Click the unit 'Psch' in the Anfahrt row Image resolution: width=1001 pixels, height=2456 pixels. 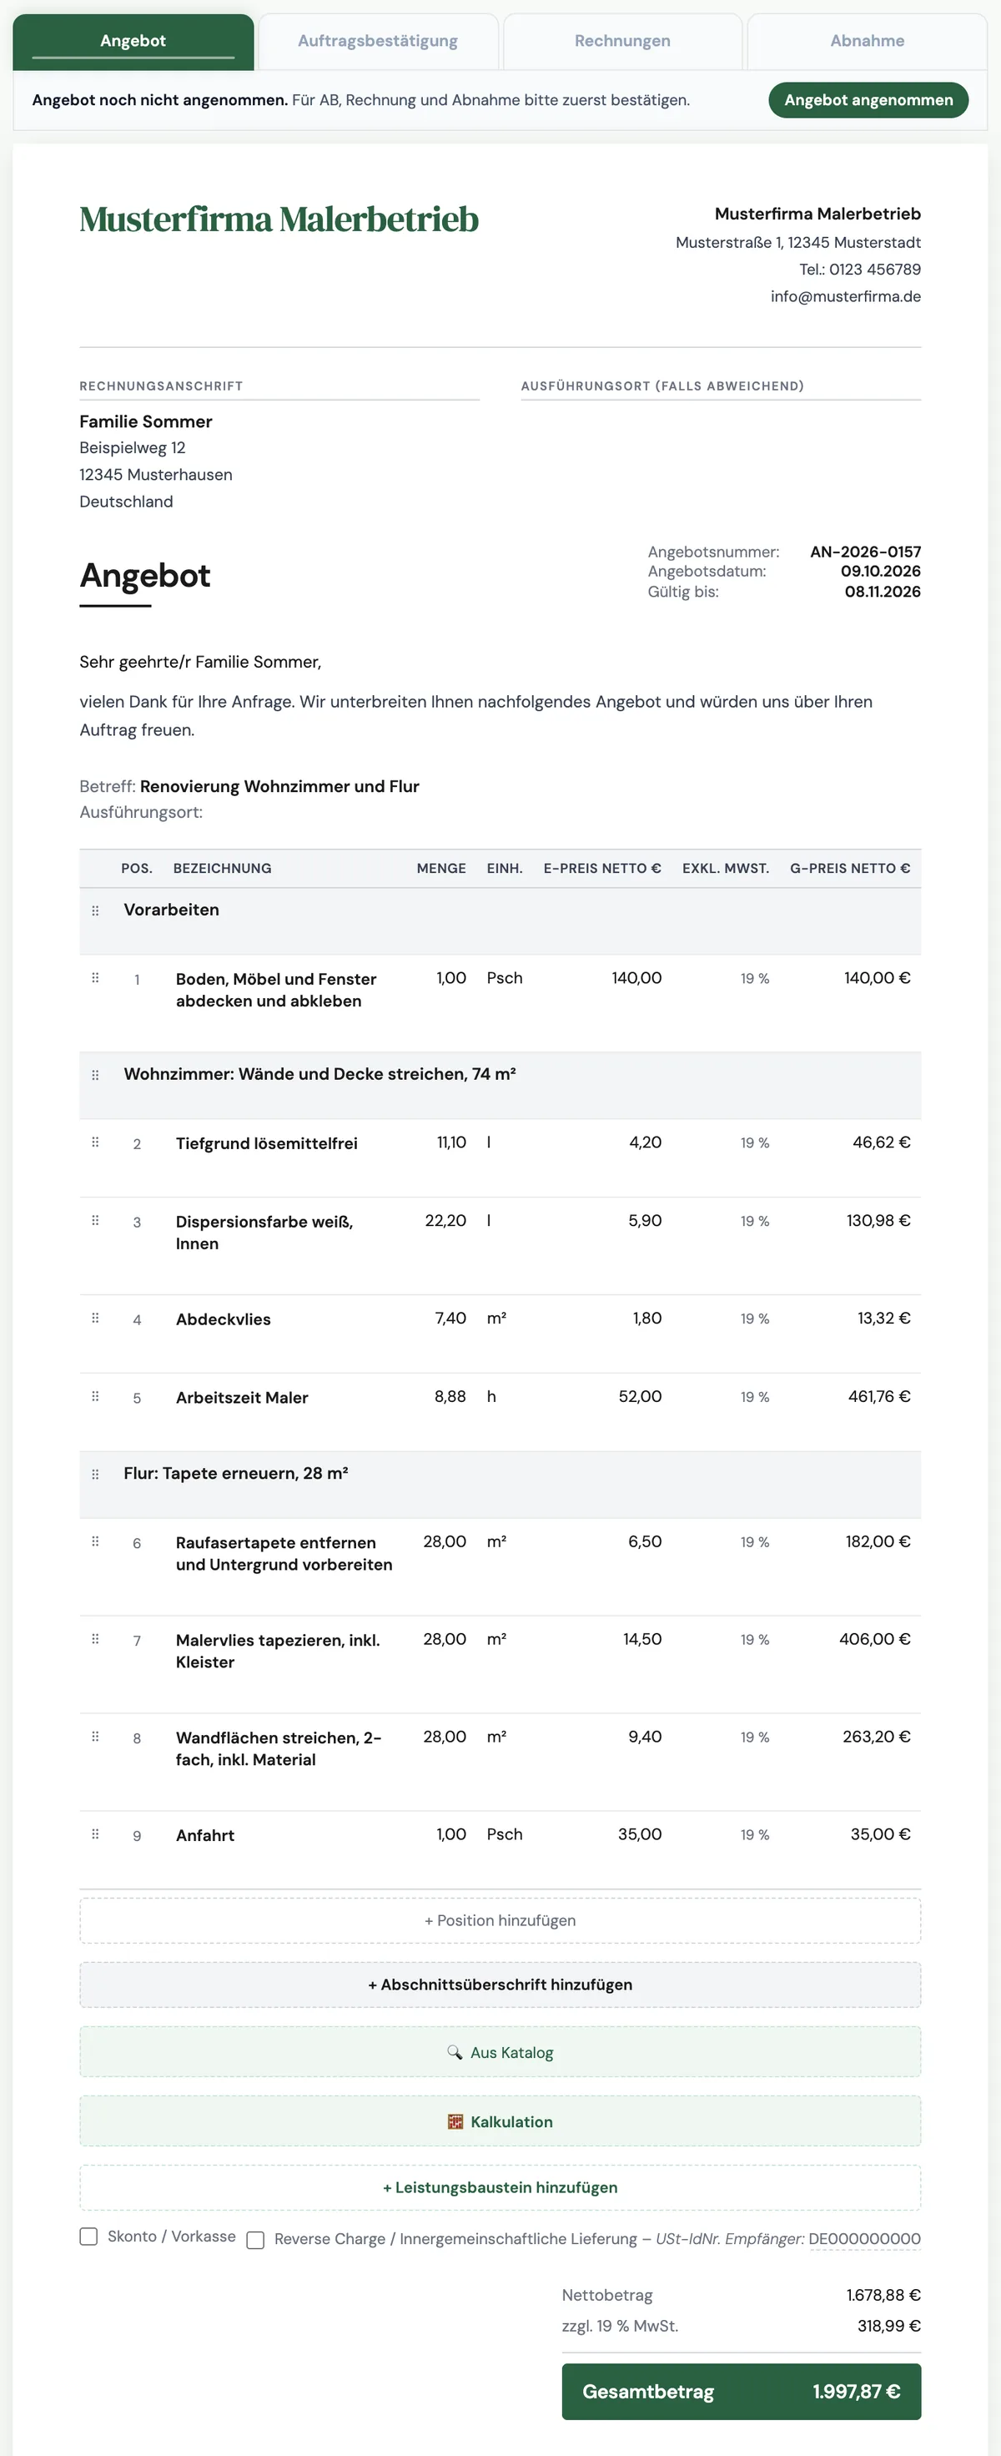[x=505, y=1834]
